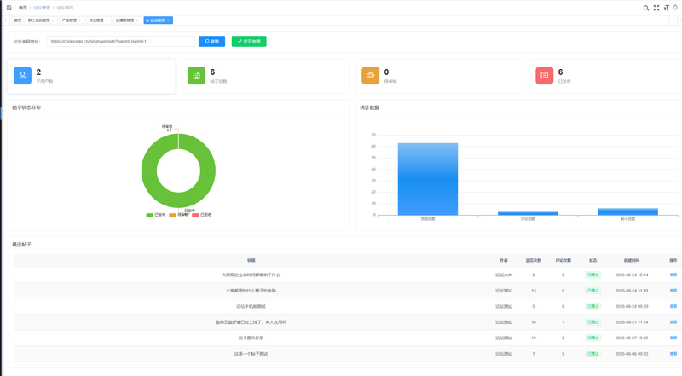
Task: Click the forum website URL input field
Action: tap(120, 41)
